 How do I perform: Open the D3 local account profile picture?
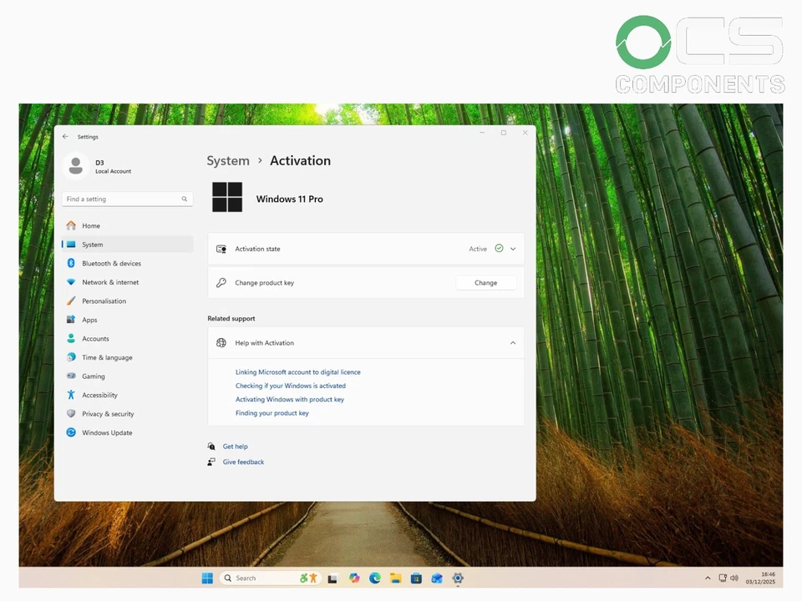click(76, 166)
